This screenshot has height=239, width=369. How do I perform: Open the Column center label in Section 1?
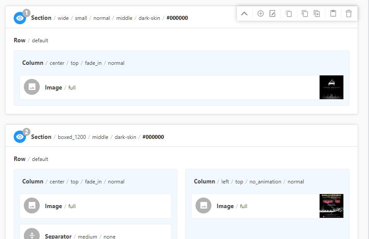pos(33,63)
